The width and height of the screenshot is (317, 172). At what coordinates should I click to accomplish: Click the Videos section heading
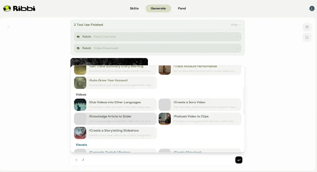[81, 94]
